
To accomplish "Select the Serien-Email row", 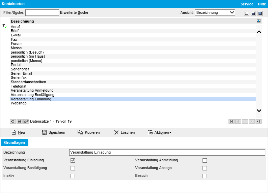I will 133,73.
